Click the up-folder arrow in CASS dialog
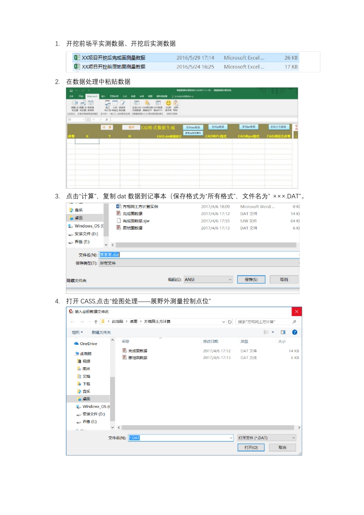This screenshot has width=364, height=515. pyautogui.click(x=96, y=322)
